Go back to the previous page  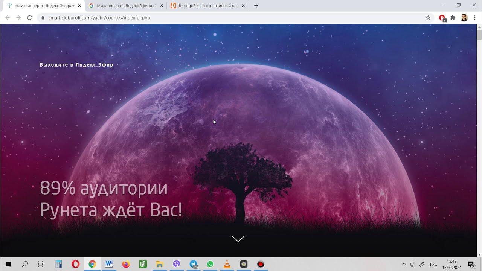tap(8, 18)
